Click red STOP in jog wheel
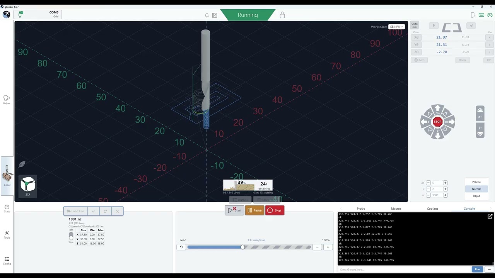Image resolution: width=495 pixels, height=278 pixels. click(x=437, y=122)
